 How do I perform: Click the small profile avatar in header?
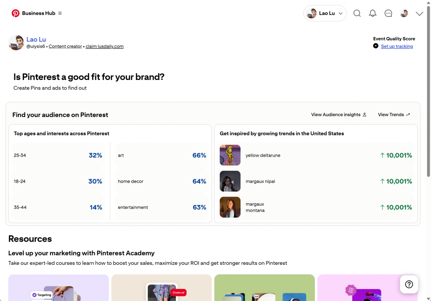pos(404,13)
